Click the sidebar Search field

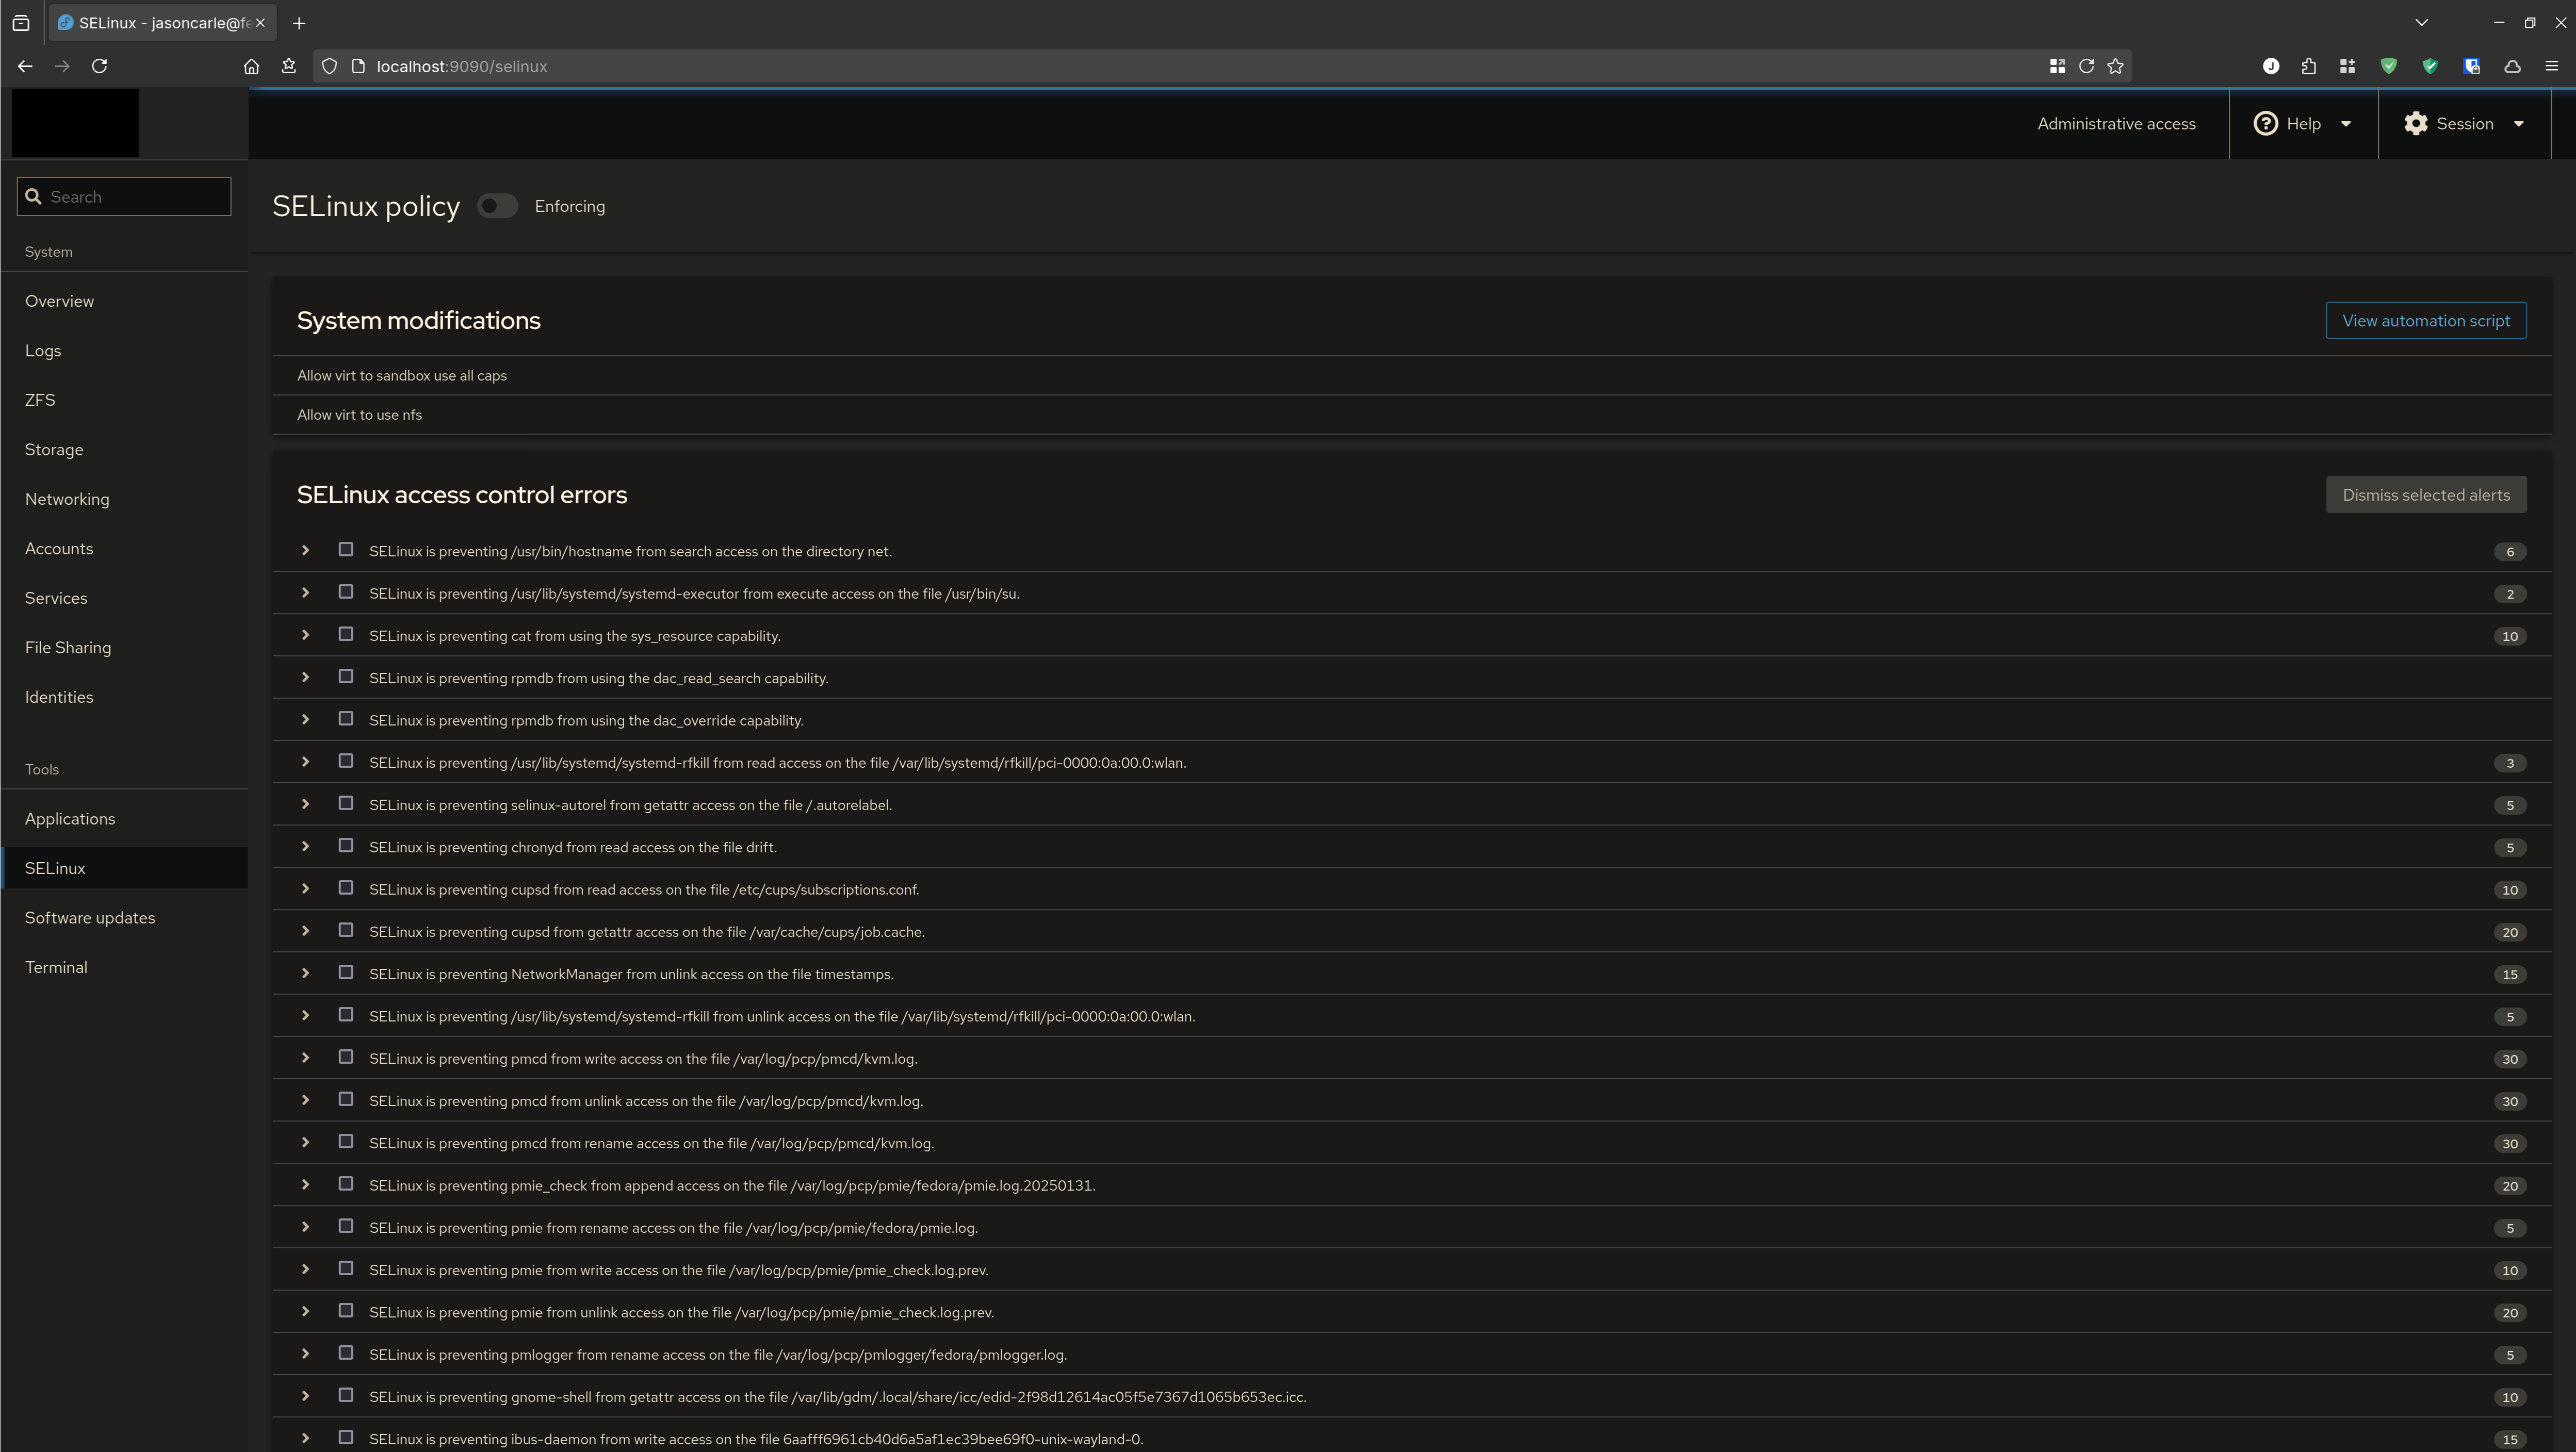(x=124, y=197)
